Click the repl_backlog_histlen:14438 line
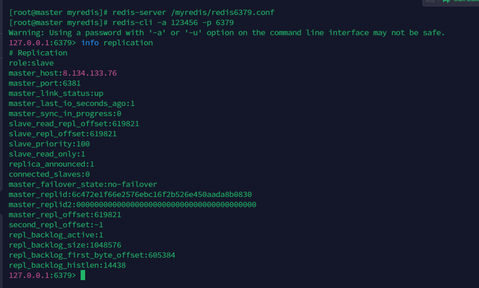The image size is (479, 288). click(x=67, y=265)
